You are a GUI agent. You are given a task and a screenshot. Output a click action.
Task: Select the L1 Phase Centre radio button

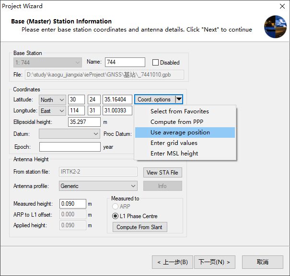[x=115, y=216]
